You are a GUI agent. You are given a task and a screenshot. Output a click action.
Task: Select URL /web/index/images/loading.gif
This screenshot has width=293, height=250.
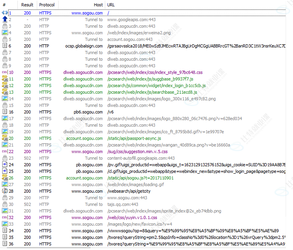135,185
